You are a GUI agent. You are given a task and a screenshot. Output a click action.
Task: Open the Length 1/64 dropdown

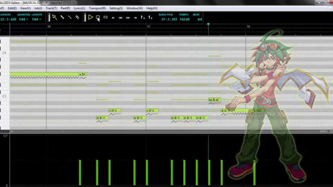pos(36,19)
